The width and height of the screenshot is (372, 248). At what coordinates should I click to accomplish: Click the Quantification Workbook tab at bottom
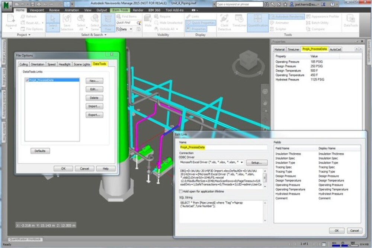click(25, 239)
